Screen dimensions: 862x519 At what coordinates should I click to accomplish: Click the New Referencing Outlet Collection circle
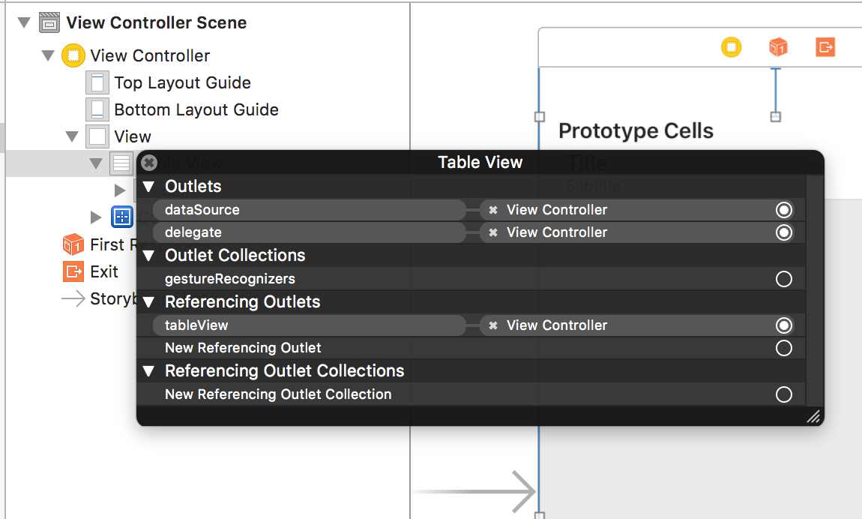pyautogui.click(x=784, y=394)
